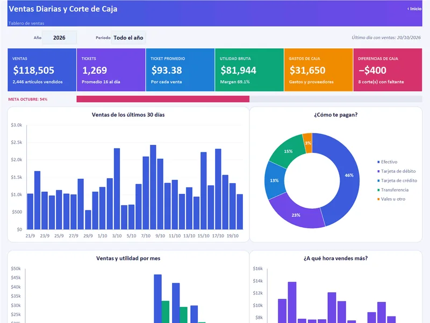
Task: Select the 3% orange donut segment
Action: click(x=308, y=143)
